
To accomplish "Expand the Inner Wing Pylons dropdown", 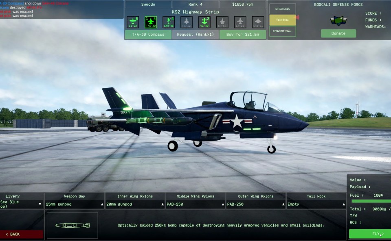I will pos(135,204).
